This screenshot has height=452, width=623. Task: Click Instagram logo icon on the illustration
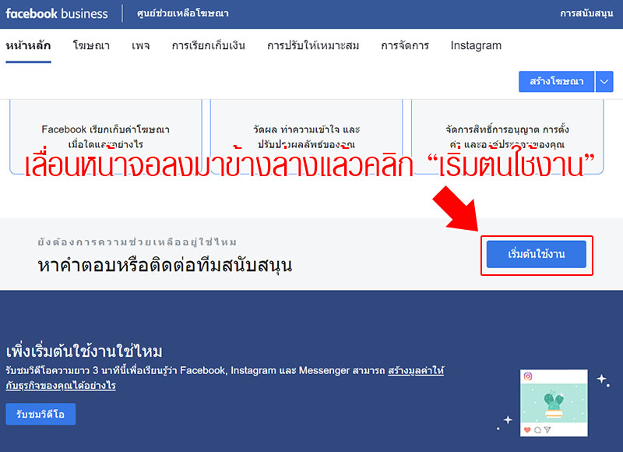[528, 376]
